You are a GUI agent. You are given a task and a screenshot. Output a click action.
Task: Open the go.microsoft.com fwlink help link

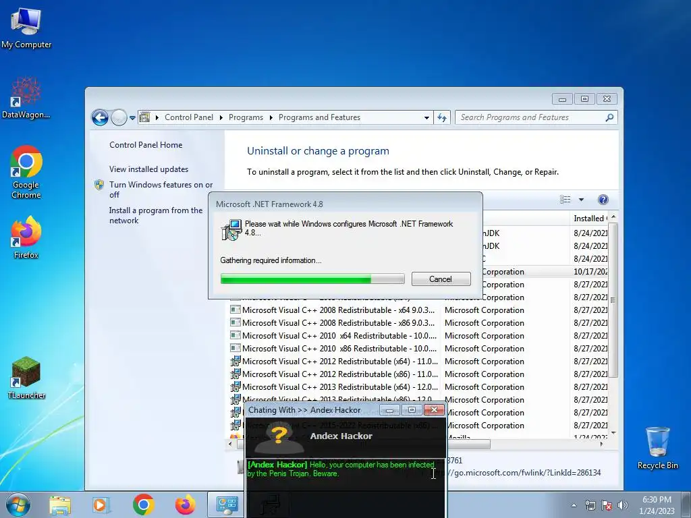(523, 473)
